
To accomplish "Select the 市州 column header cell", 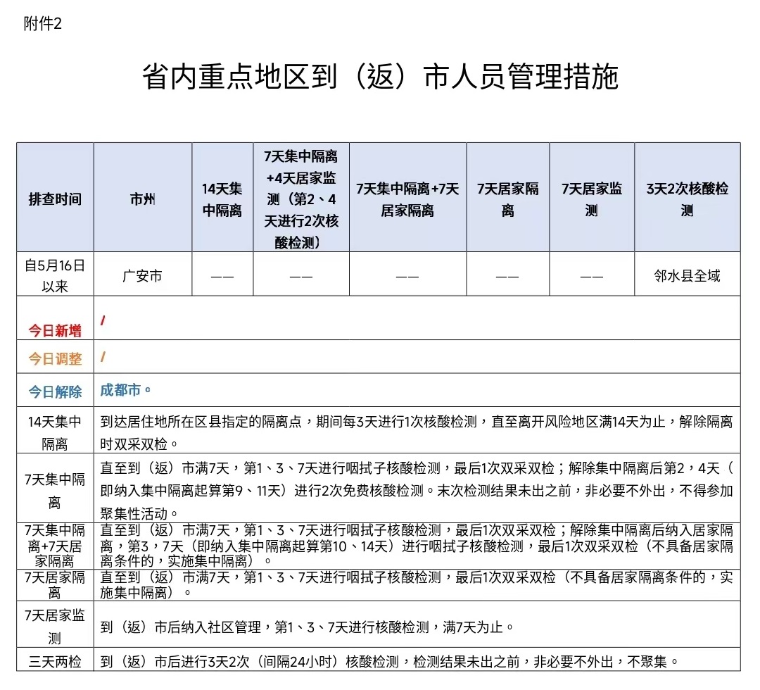I will (142, 199).
